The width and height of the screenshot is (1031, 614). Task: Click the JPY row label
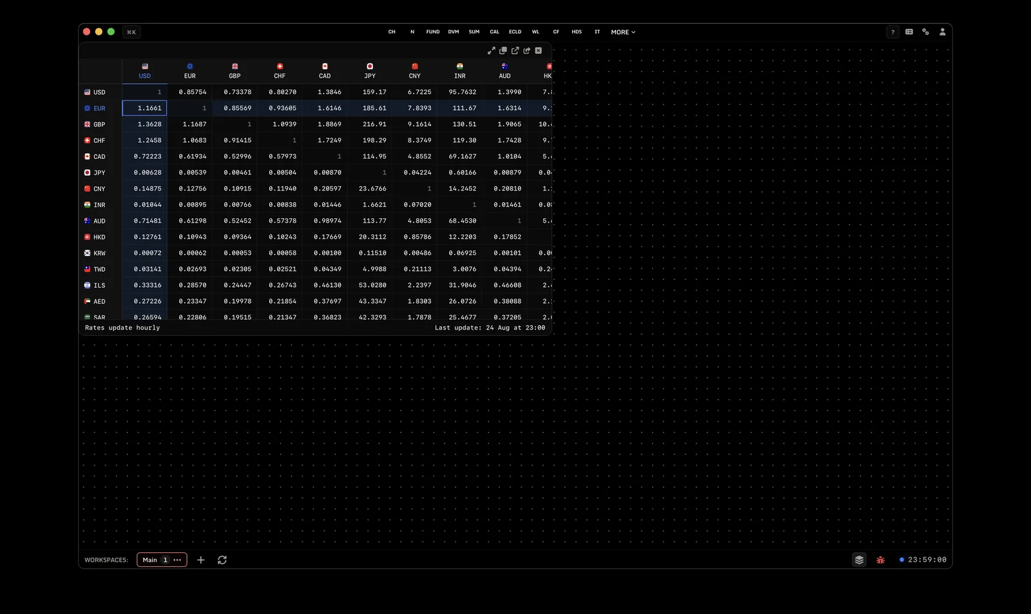(101, 172)
